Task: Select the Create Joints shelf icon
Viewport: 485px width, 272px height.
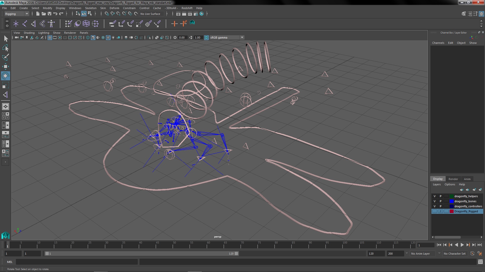Action: coord(25,24)
